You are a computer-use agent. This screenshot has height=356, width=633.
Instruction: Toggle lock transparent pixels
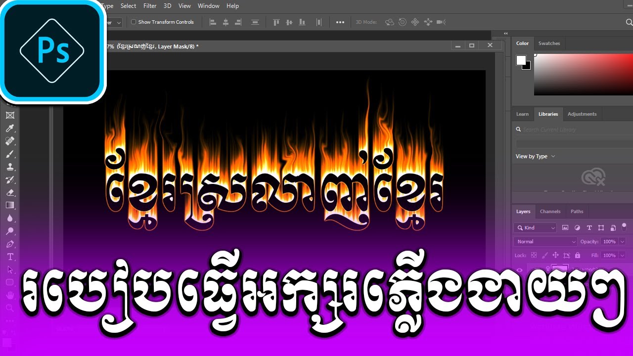[534, 255]
